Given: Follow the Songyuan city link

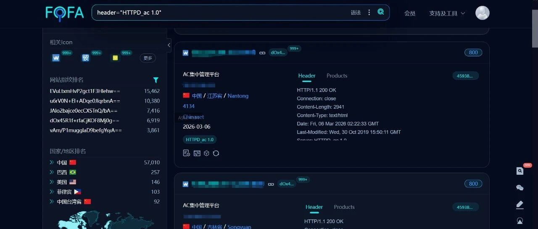Looking at the screenshot, I should (x=240, y=227).
